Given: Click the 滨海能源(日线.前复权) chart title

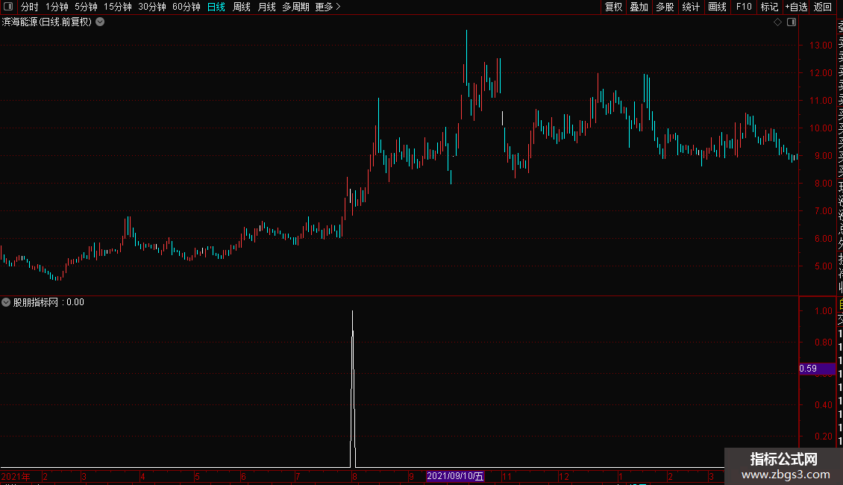Looking at the screenshot, I should click(47, 22).
